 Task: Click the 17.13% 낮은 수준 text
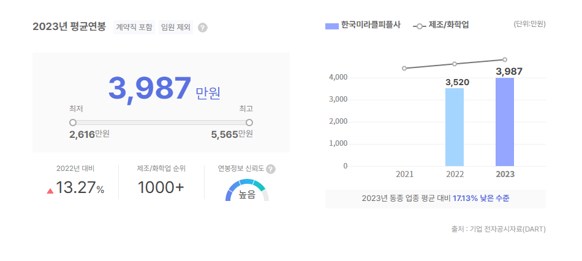pyautogui.click(x=481, y=199)
